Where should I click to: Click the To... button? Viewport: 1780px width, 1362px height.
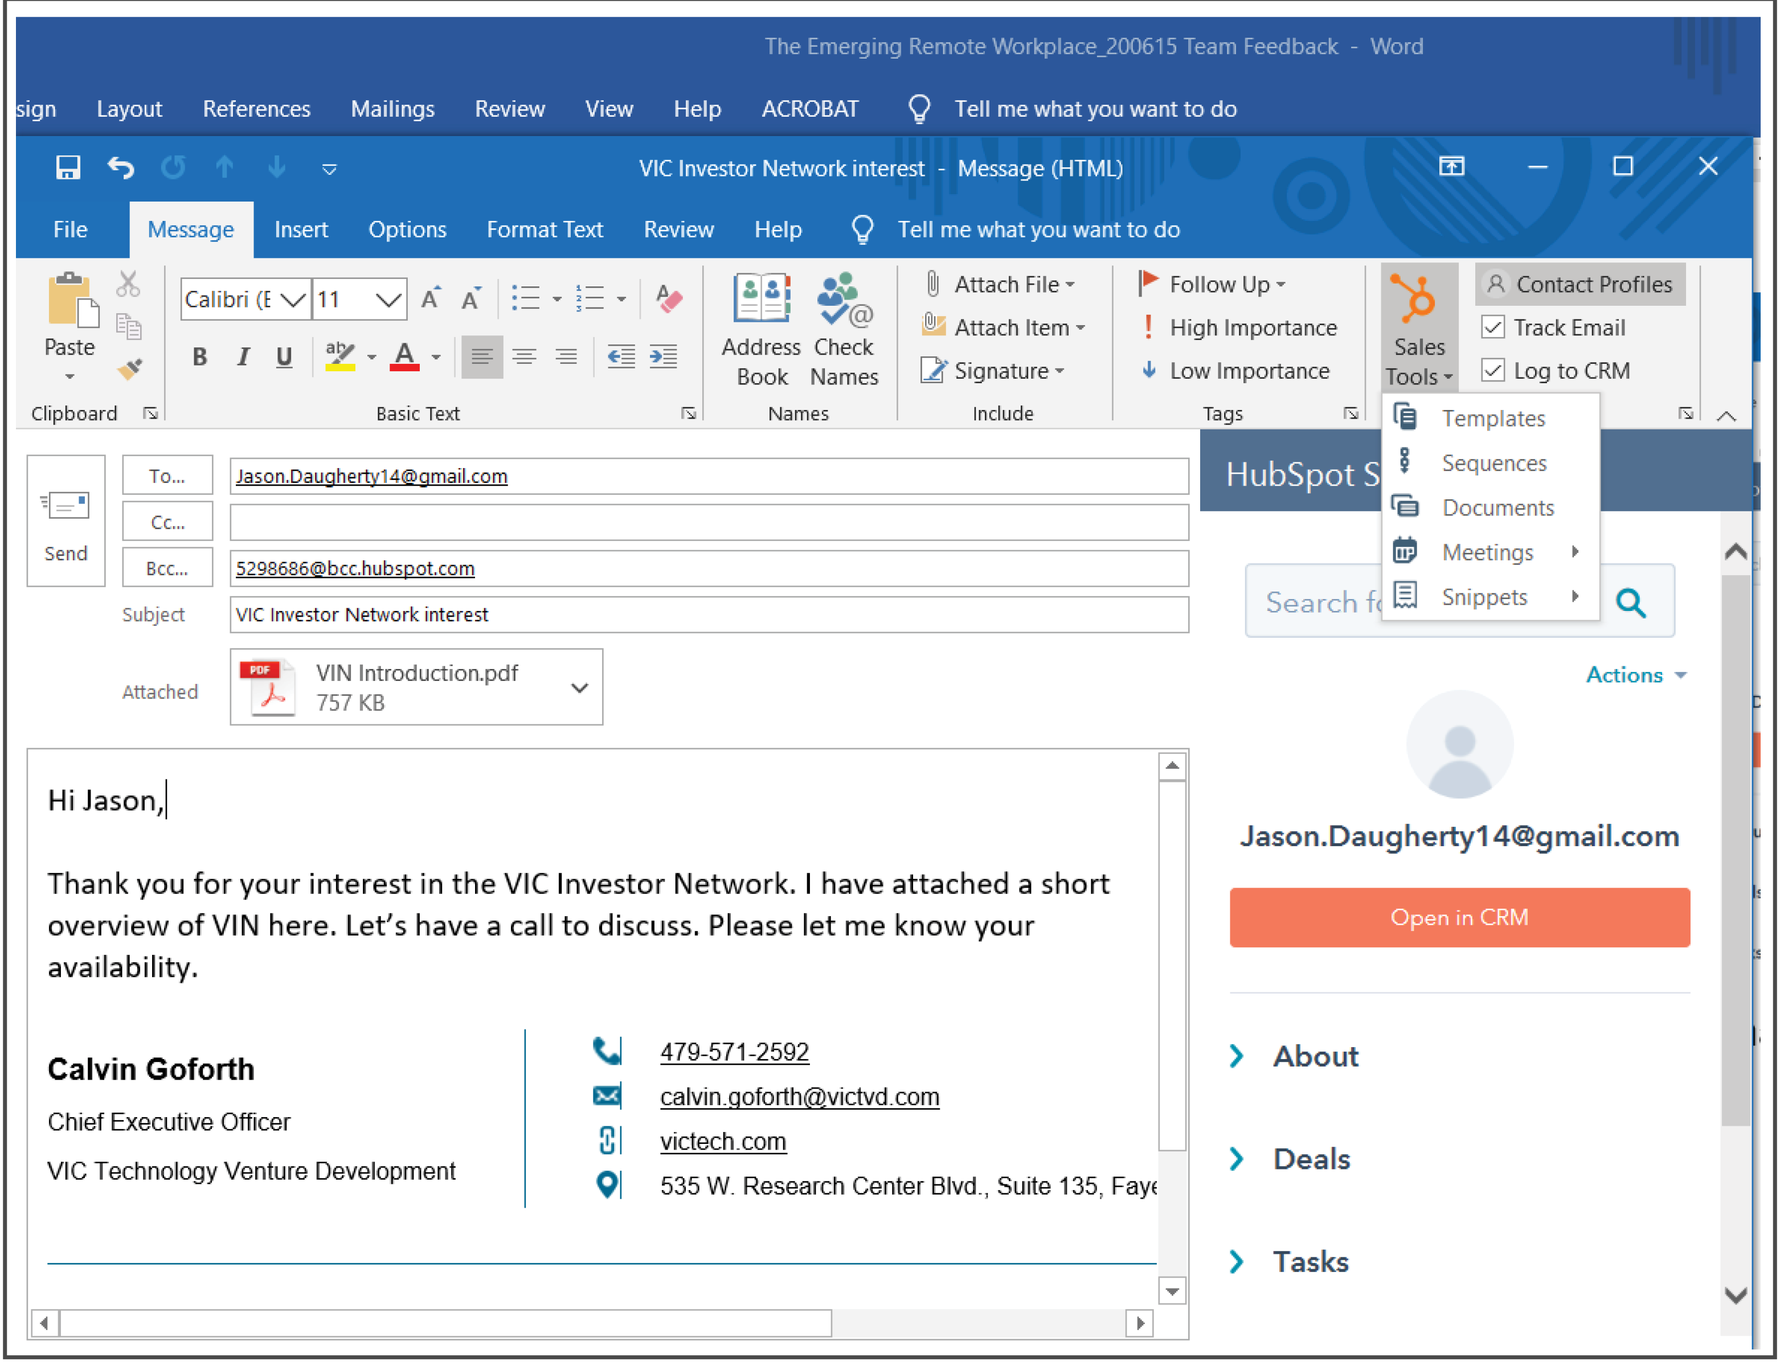click(x=167, y=476)
